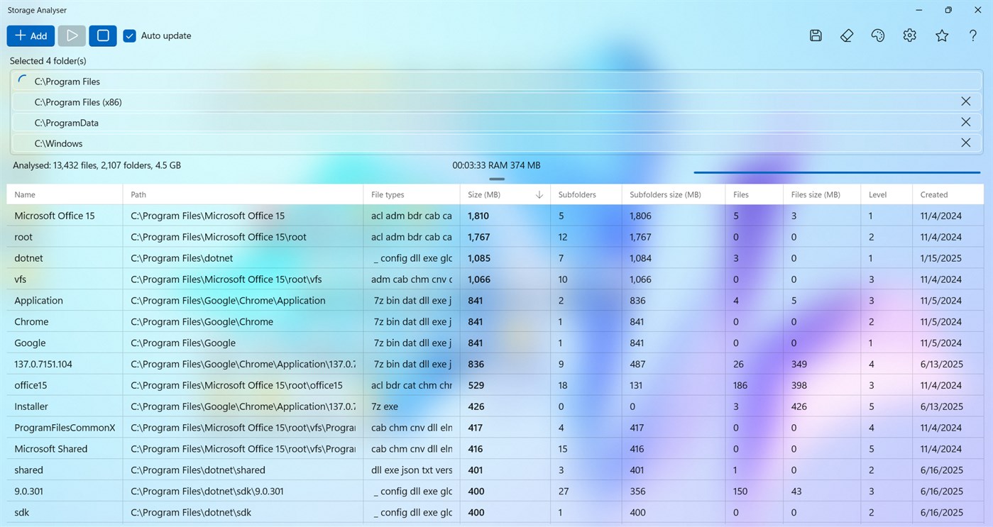Start the analysis with the play icon

tap(71, 35)
